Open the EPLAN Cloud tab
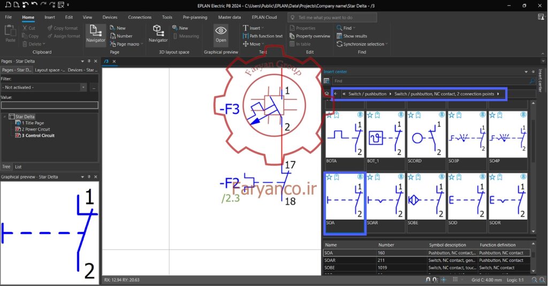This screenshot has width=548, height=286. [x=264, y=17]
